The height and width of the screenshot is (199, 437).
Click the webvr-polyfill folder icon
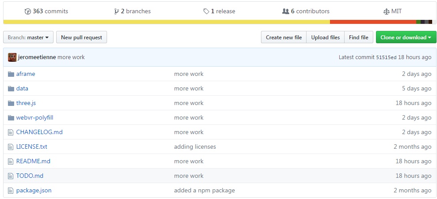(x=11, y=118)
